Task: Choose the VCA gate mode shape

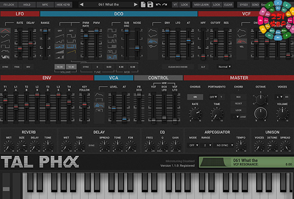Action: click(99, 100)
